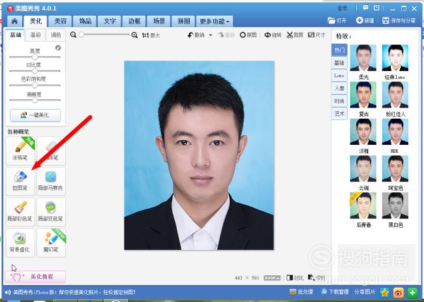The width and height of the screenshot is (424, 302).
Task: Open 下载管理 download manager
Action: [x=335, y=292]
